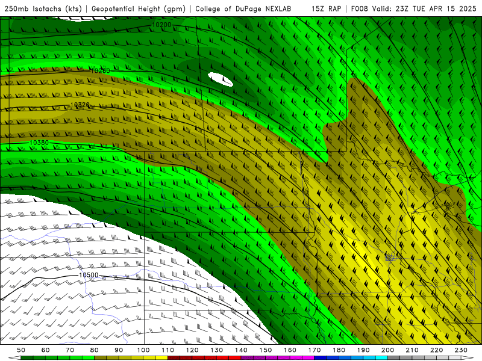Click the bright cyan swatch just before 200
This screenshot has width=482, height=361.
click(x=382, y=358)
